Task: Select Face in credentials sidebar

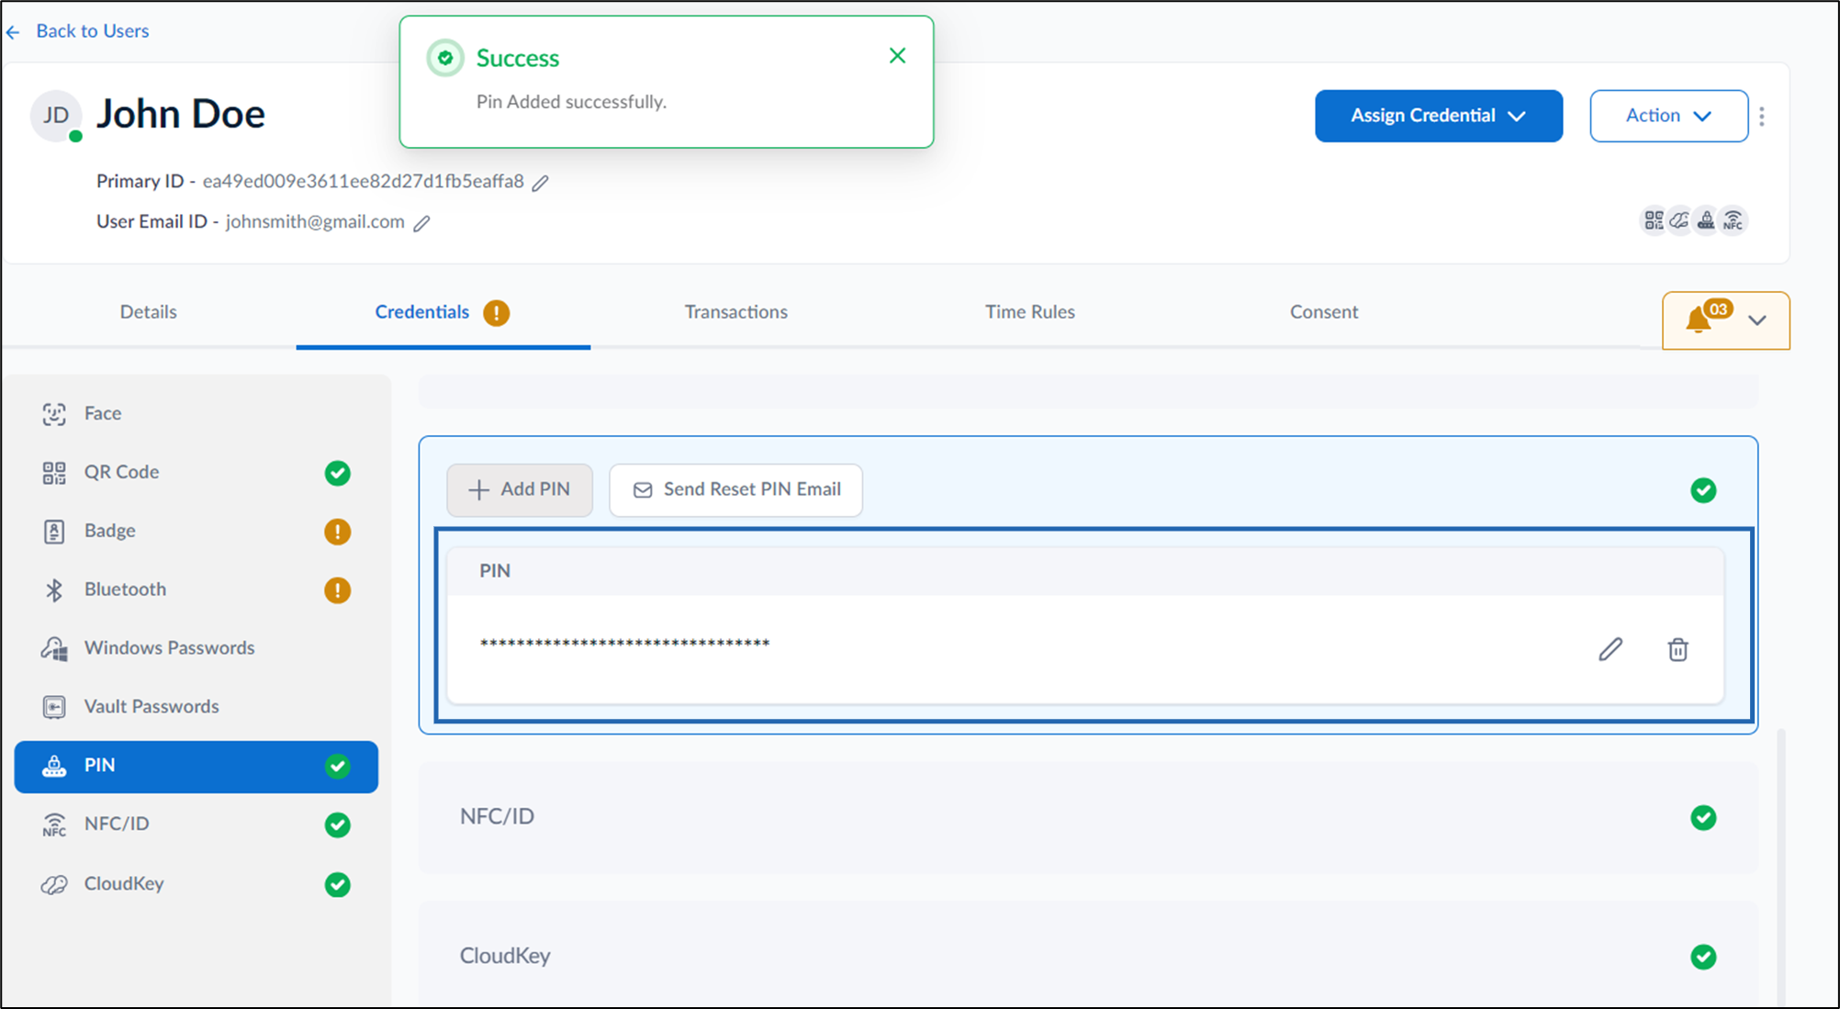Action: (x=196, y=414)
